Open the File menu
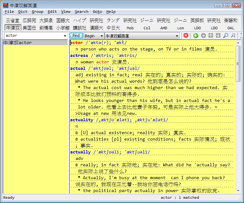 pos(9,12)
